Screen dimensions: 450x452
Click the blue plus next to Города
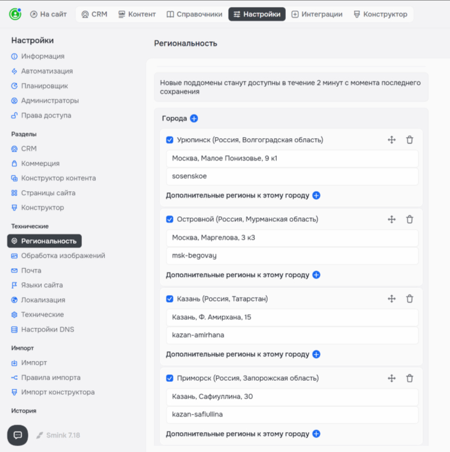tap(194, 118)
